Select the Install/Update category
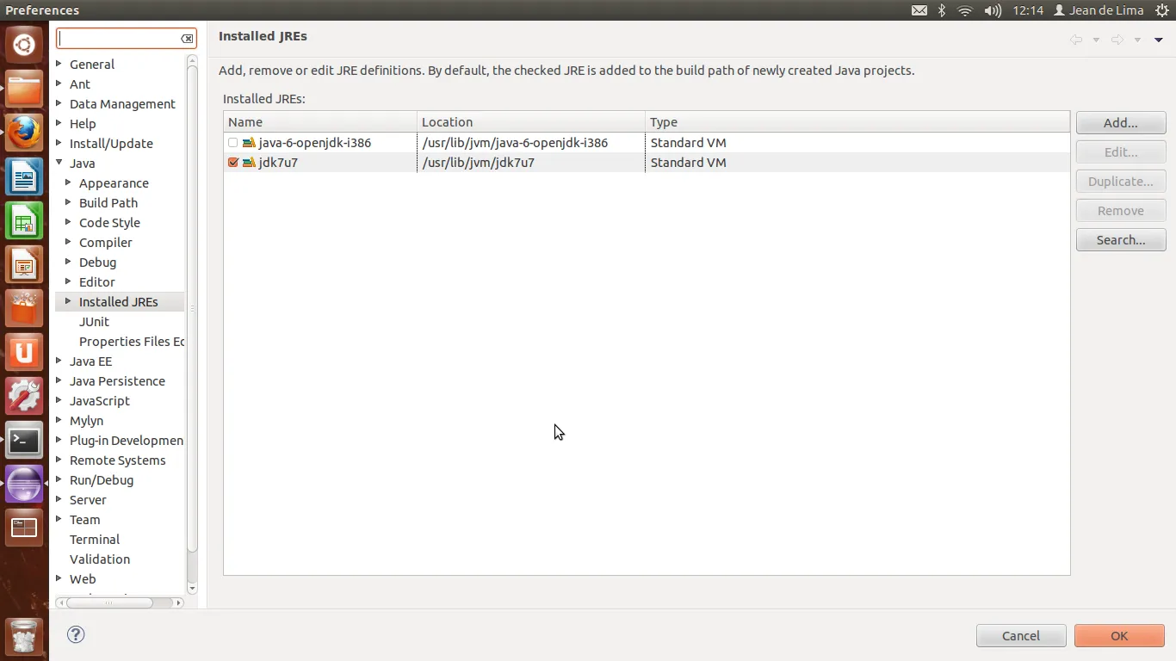 click(x=111, y=144)
